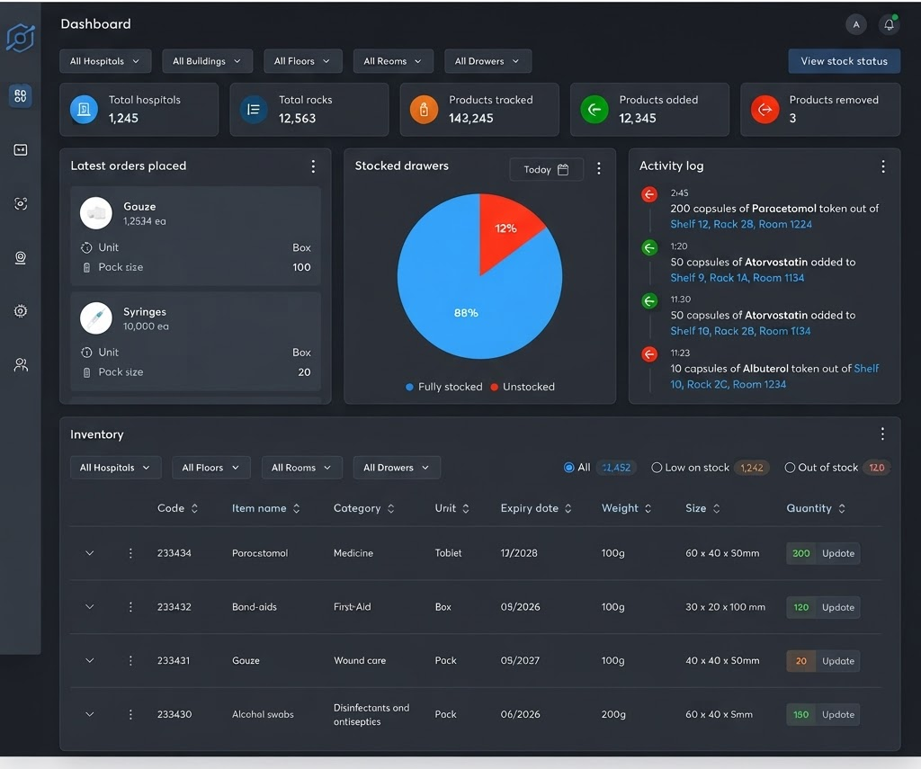Click the Today date picker
Screen dimensions: 921x769
[x=546, y=170]
